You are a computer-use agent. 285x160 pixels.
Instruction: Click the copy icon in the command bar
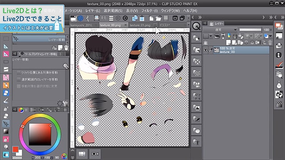coord(135,18)
